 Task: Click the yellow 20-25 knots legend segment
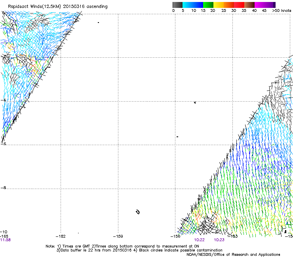click(219, 5)
